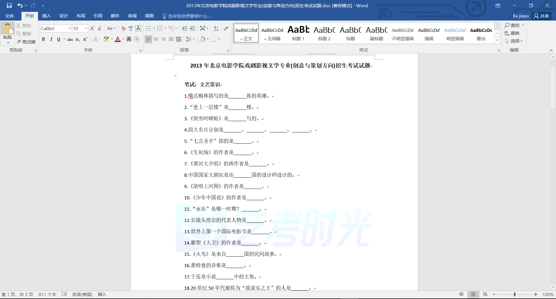Click the Undo arrow icon
Viewport: 556px width, 299px height.
pos(20,6)
